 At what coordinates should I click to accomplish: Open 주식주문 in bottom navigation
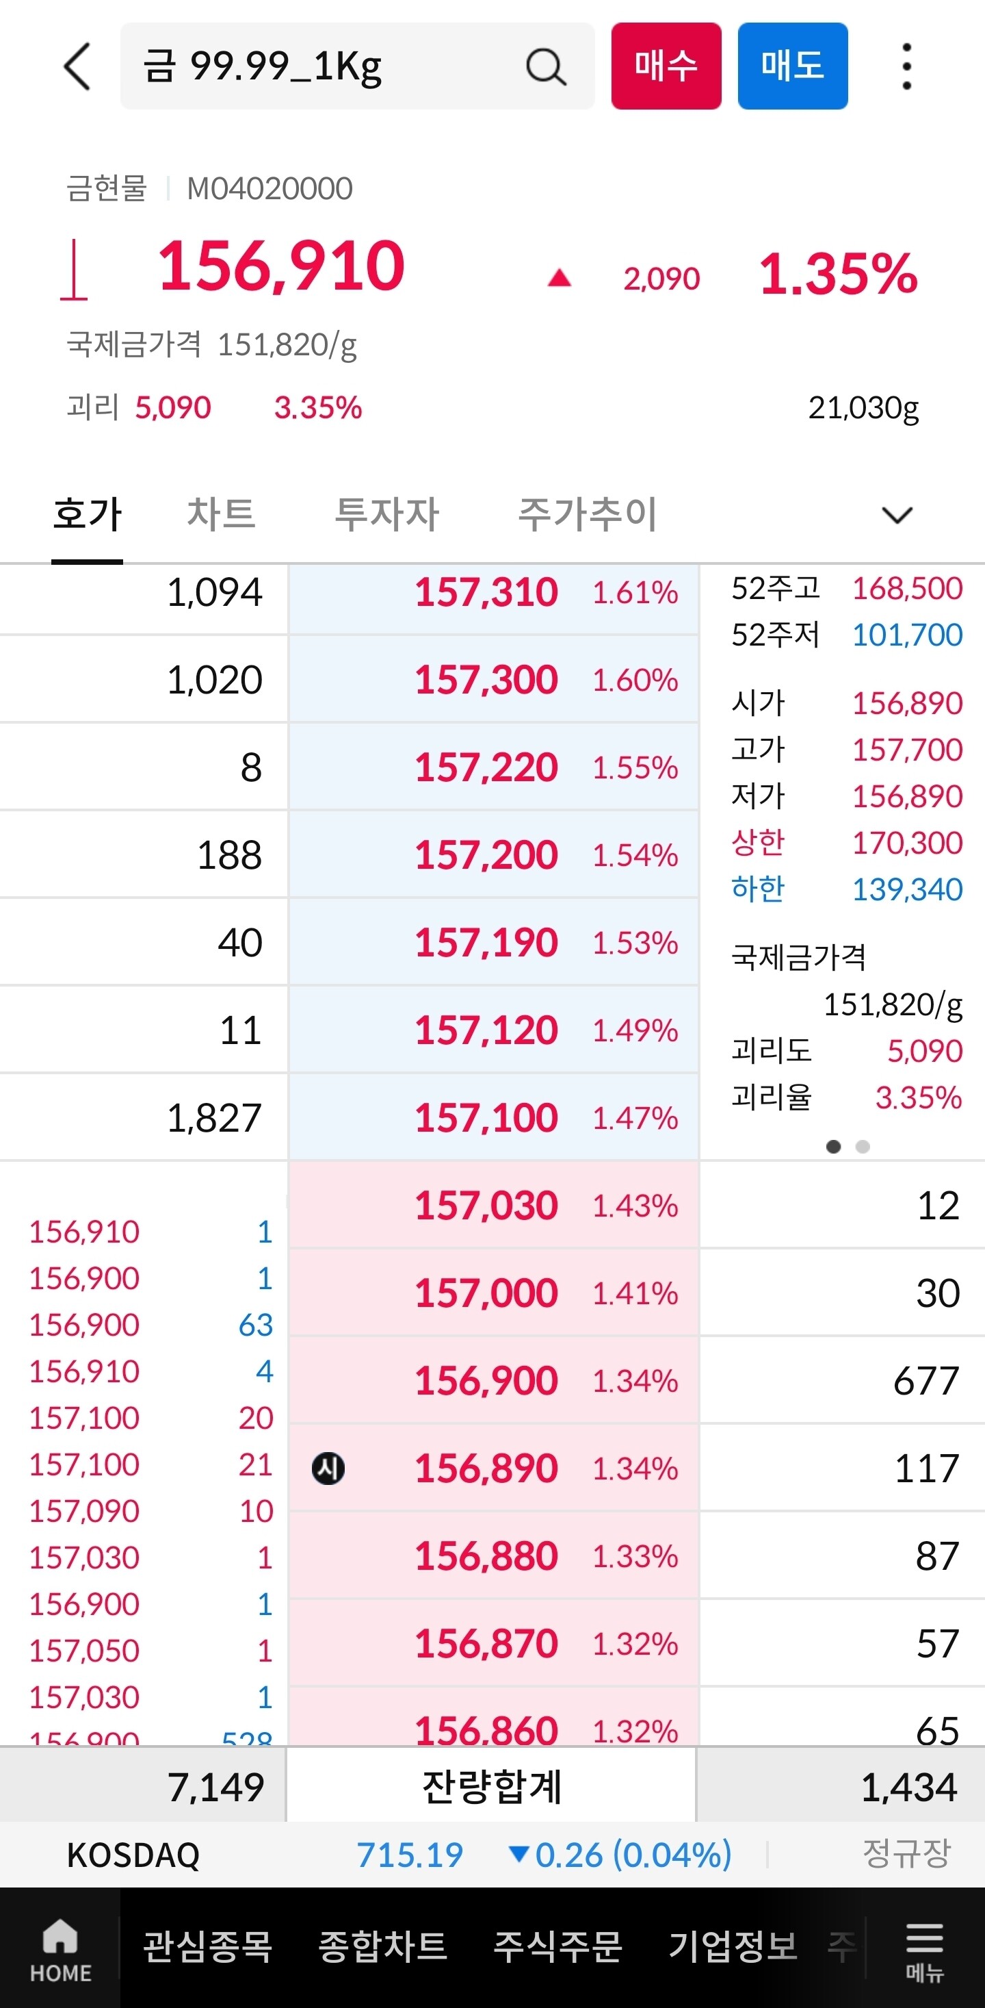tap(557, 1946)
